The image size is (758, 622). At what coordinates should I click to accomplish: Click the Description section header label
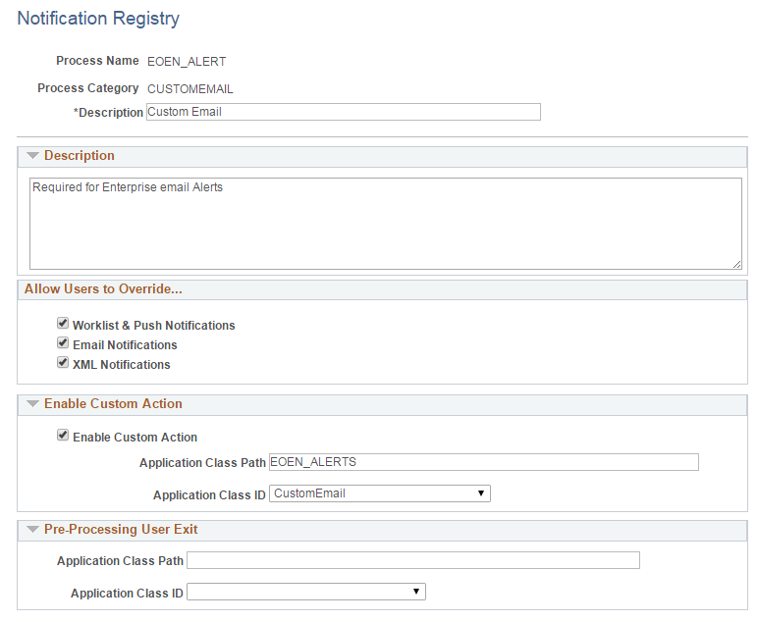80,155
